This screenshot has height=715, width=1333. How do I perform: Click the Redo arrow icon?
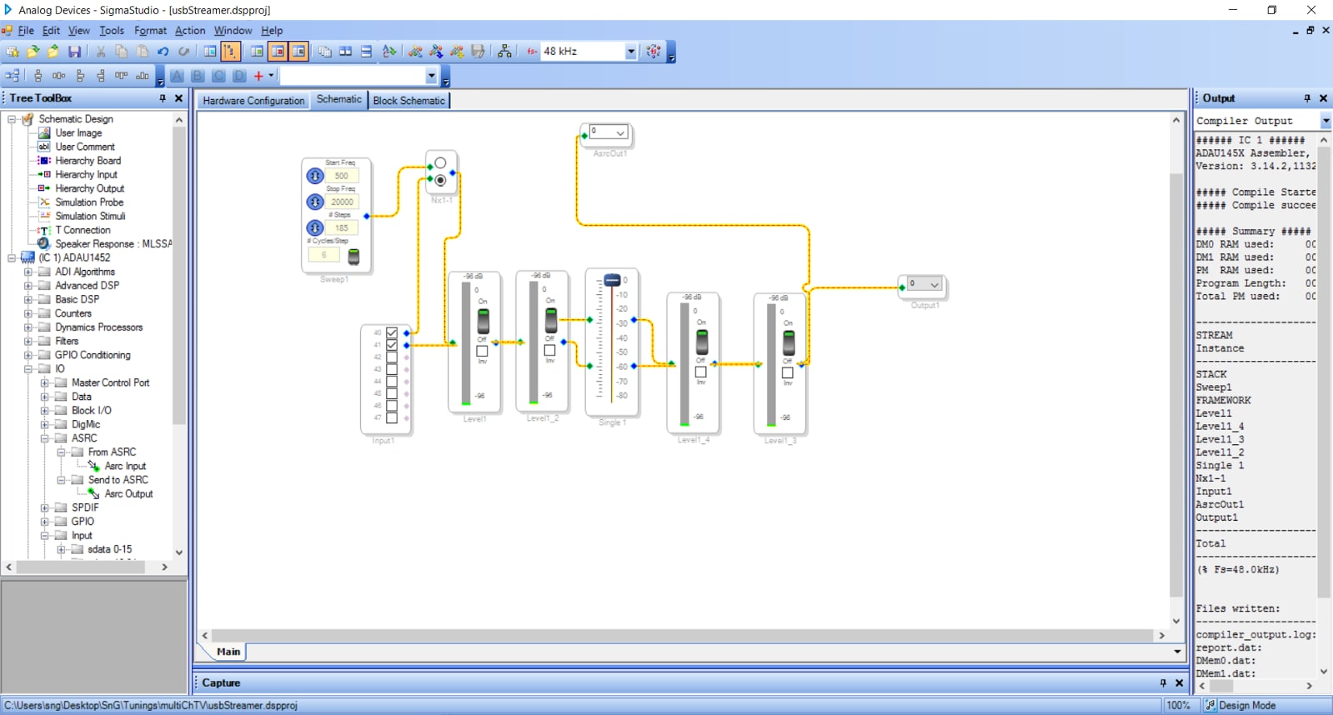click(184, 52)
